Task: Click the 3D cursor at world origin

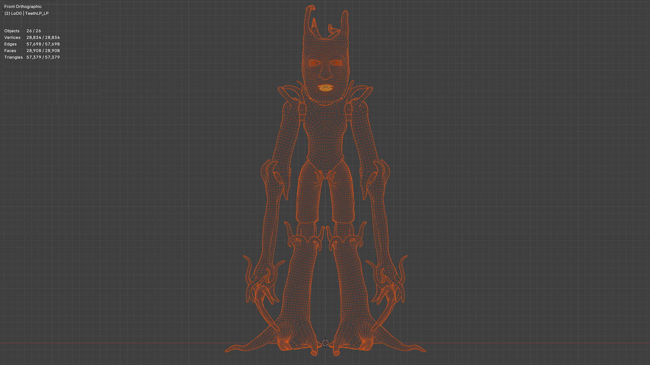Action: tap(325, 343)
